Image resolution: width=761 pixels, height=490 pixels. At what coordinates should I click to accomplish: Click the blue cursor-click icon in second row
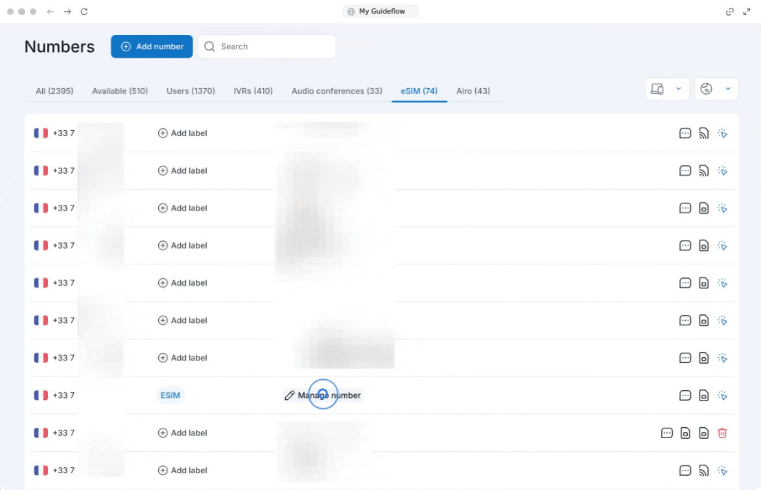(x=723, y=171)
